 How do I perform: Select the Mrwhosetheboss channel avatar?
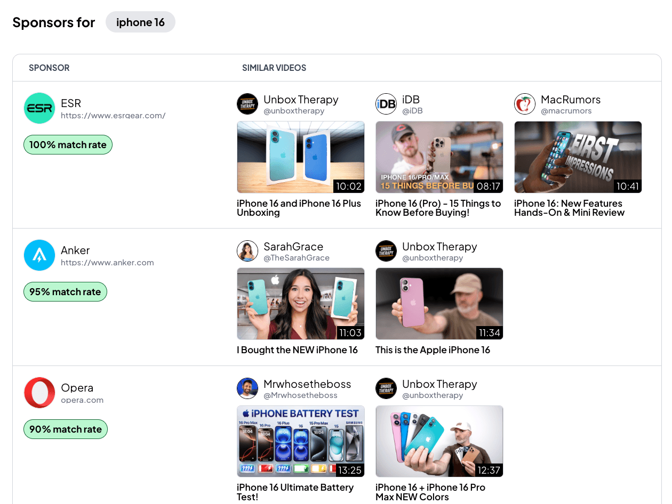[247, 388]
